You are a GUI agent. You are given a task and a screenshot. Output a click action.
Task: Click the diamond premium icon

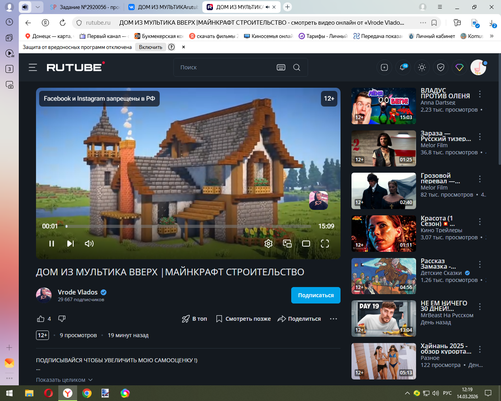coord(460,67)
